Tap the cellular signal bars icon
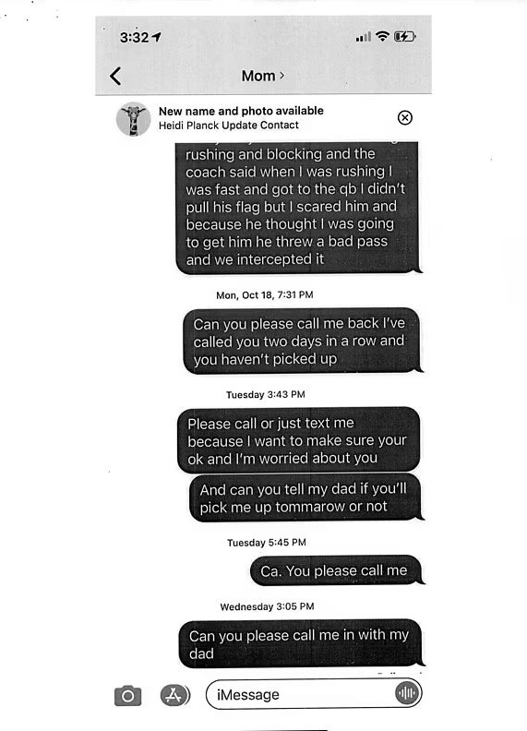The width and height of the screenshot is (527, 731). 364,37
